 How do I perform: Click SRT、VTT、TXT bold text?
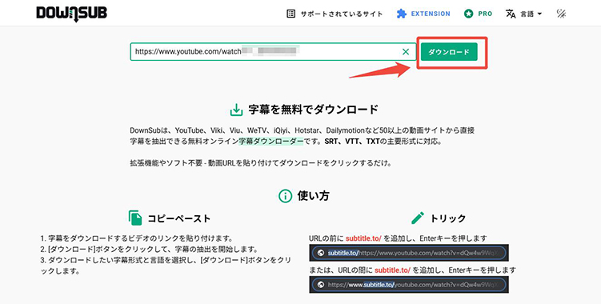coord(352,141)
